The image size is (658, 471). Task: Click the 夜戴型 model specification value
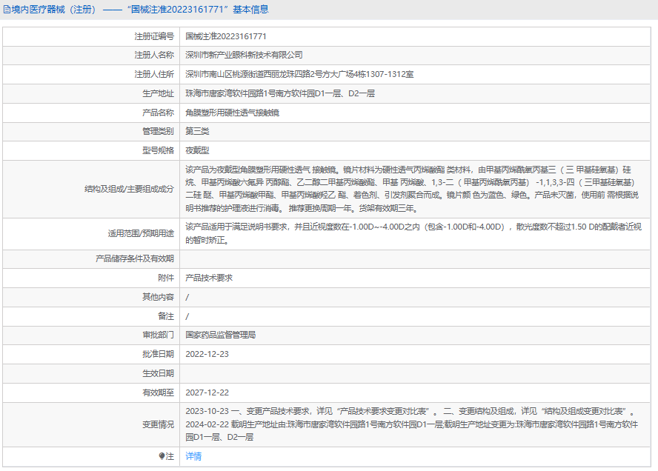pos(197,151)
